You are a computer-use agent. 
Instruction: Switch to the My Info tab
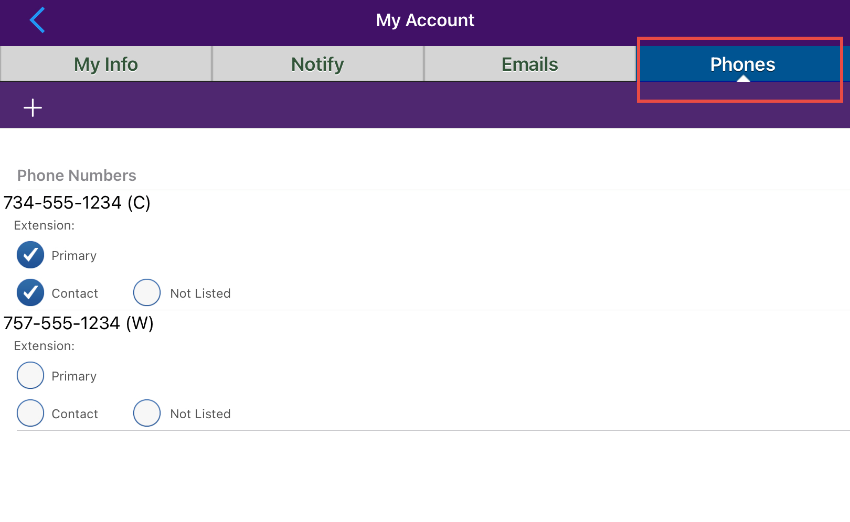click(x=106, y=64)
